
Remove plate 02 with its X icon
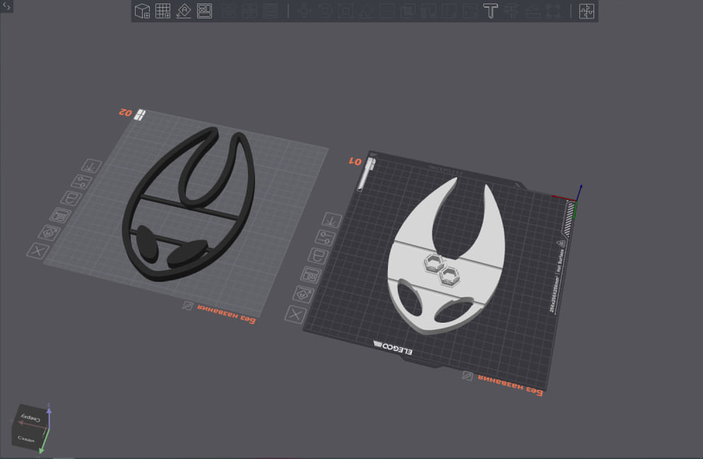pos(37,251)
